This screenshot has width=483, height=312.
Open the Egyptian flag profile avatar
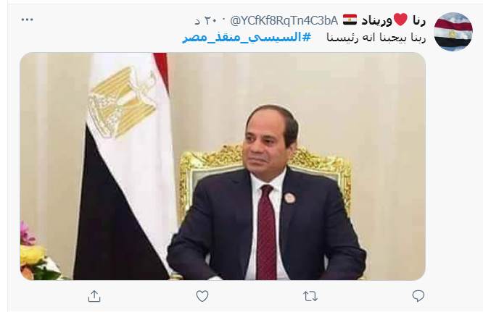pyautogui.click(x=453, y=31)
